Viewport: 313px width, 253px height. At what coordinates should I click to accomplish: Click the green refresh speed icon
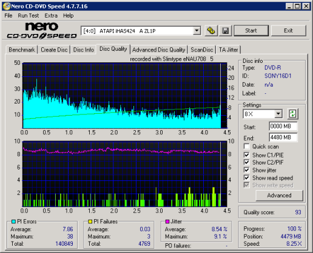coord(292,114)
